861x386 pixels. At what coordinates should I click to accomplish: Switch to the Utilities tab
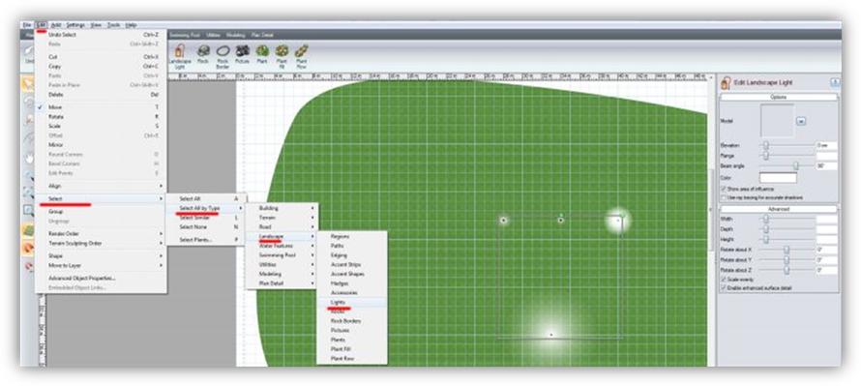(213, 35)
